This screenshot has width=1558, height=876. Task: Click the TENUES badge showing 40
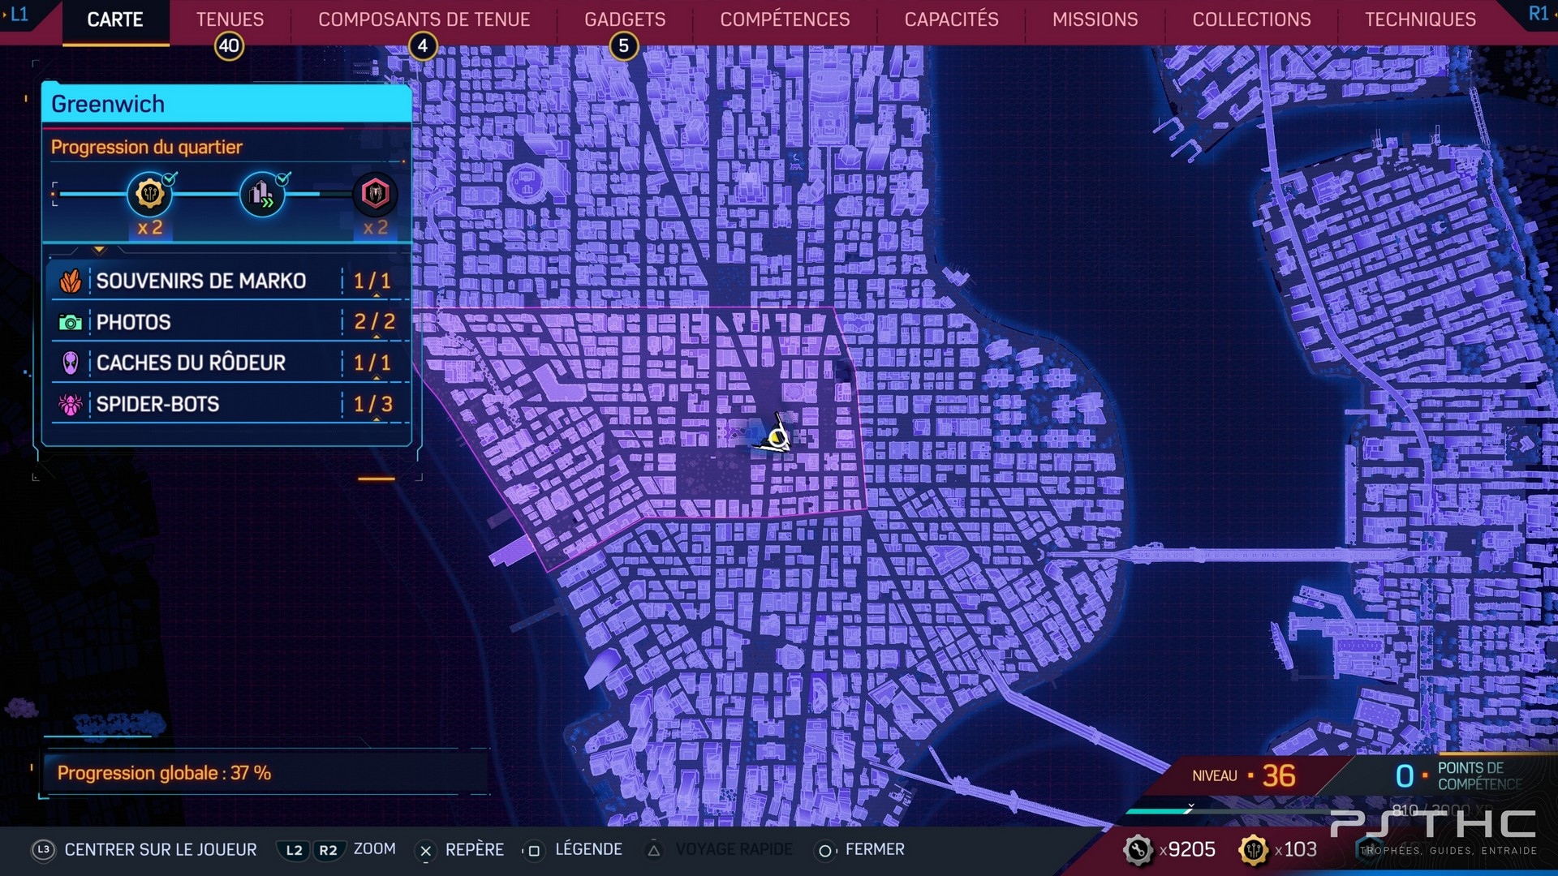click(229, 46)
